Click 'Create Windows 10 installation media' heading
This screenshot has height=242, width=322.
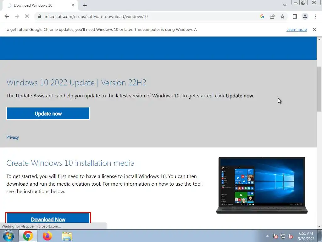pos(70,163)
